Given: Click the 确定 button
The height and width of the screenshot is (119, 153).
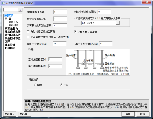Looking at the screenshot, I should coord(128,114).
